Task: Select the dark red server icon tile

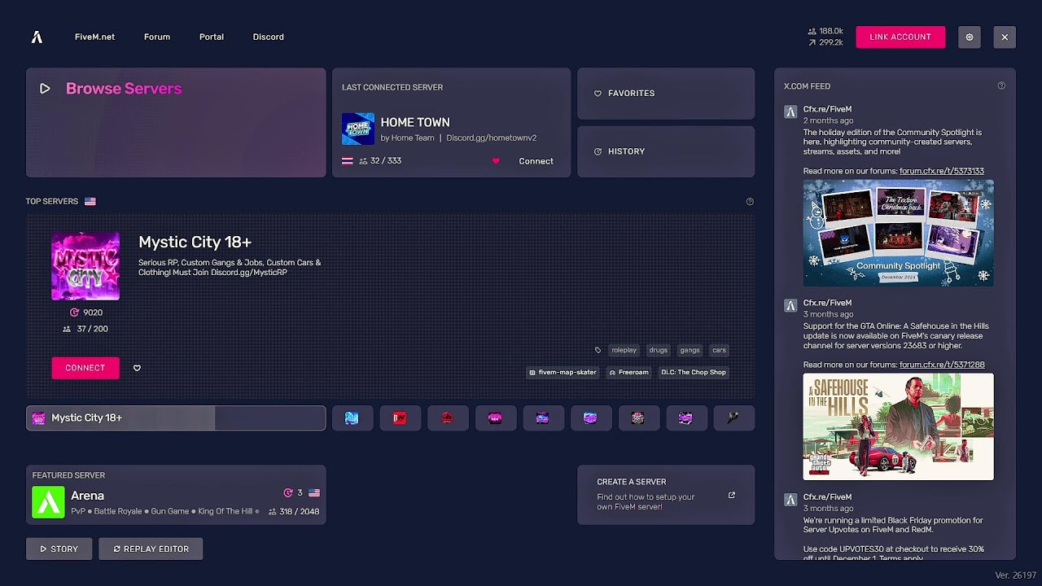Action: click(447, 418)
